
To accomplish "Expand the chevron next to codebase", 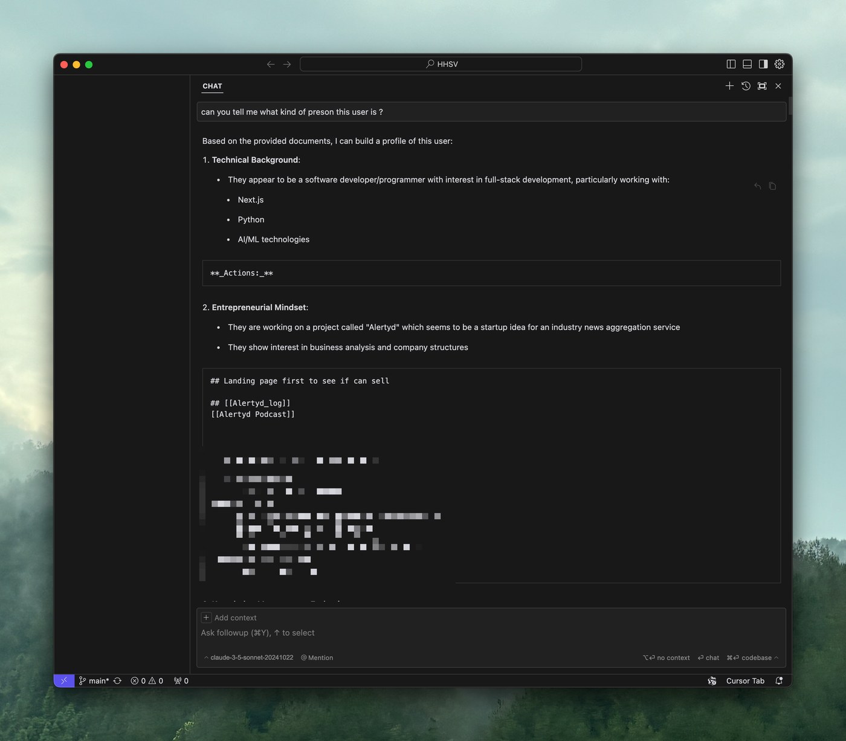I will pos(777,658).
